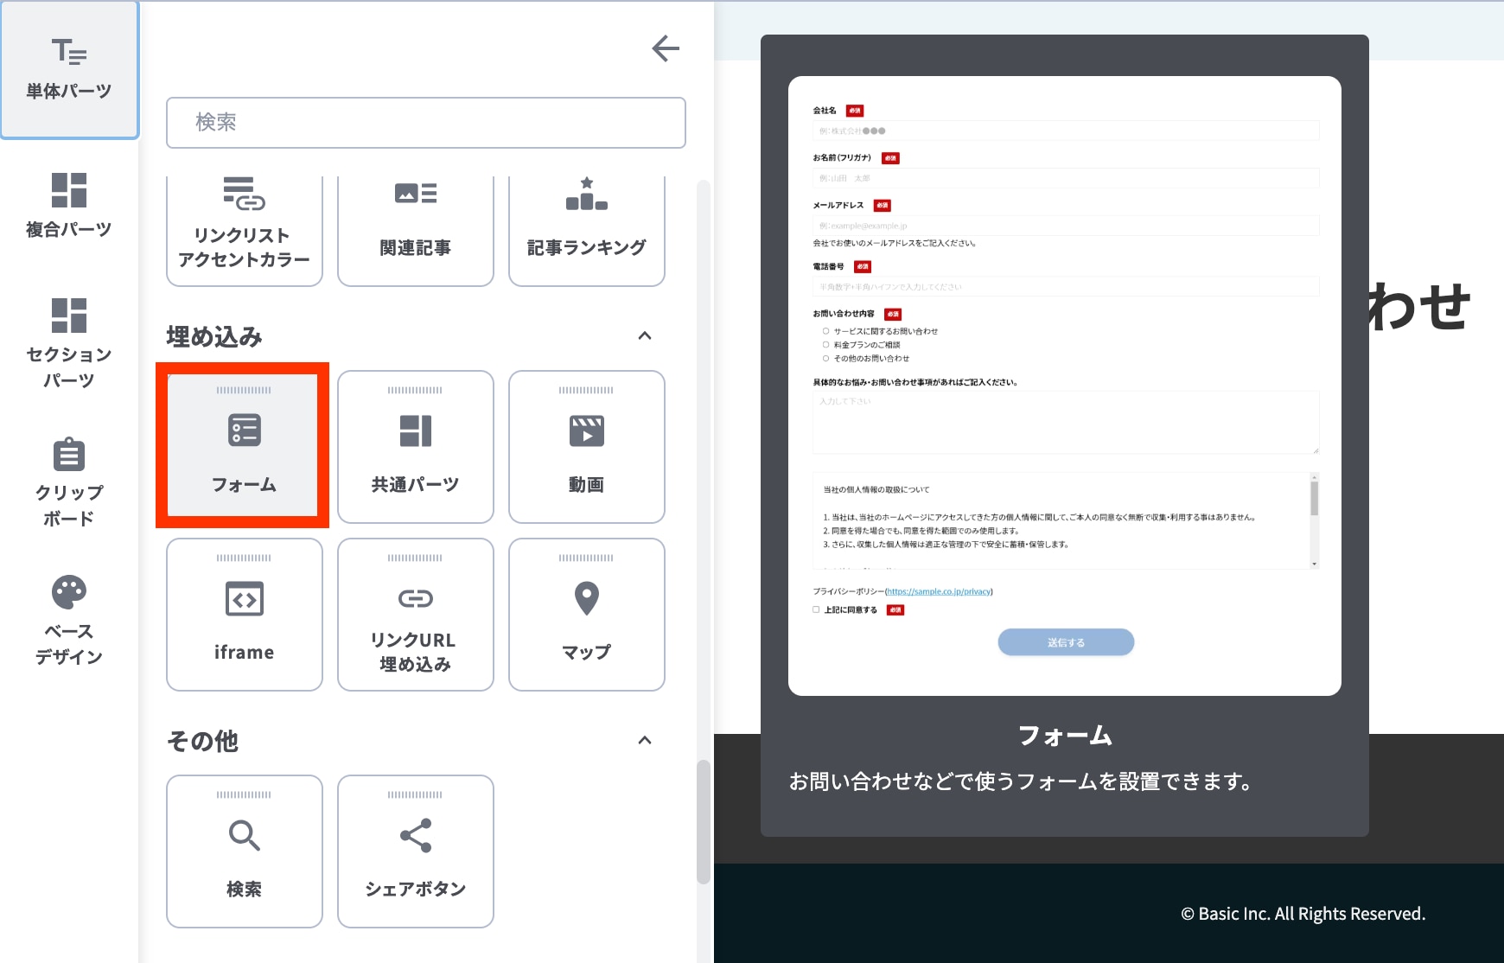
Task: Click the parts list vertical scrollbar
Action: tap(704, 821)
